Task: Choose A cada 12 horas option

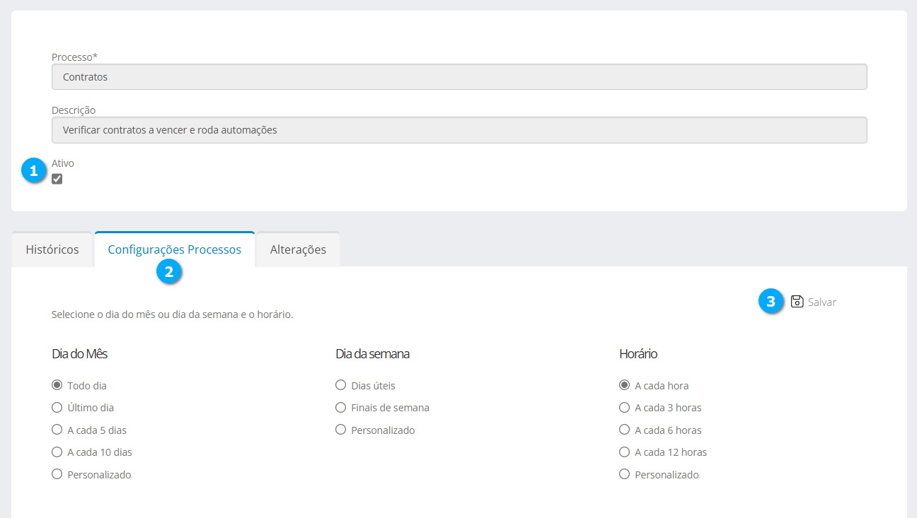Action: click(x=624, y=452)
